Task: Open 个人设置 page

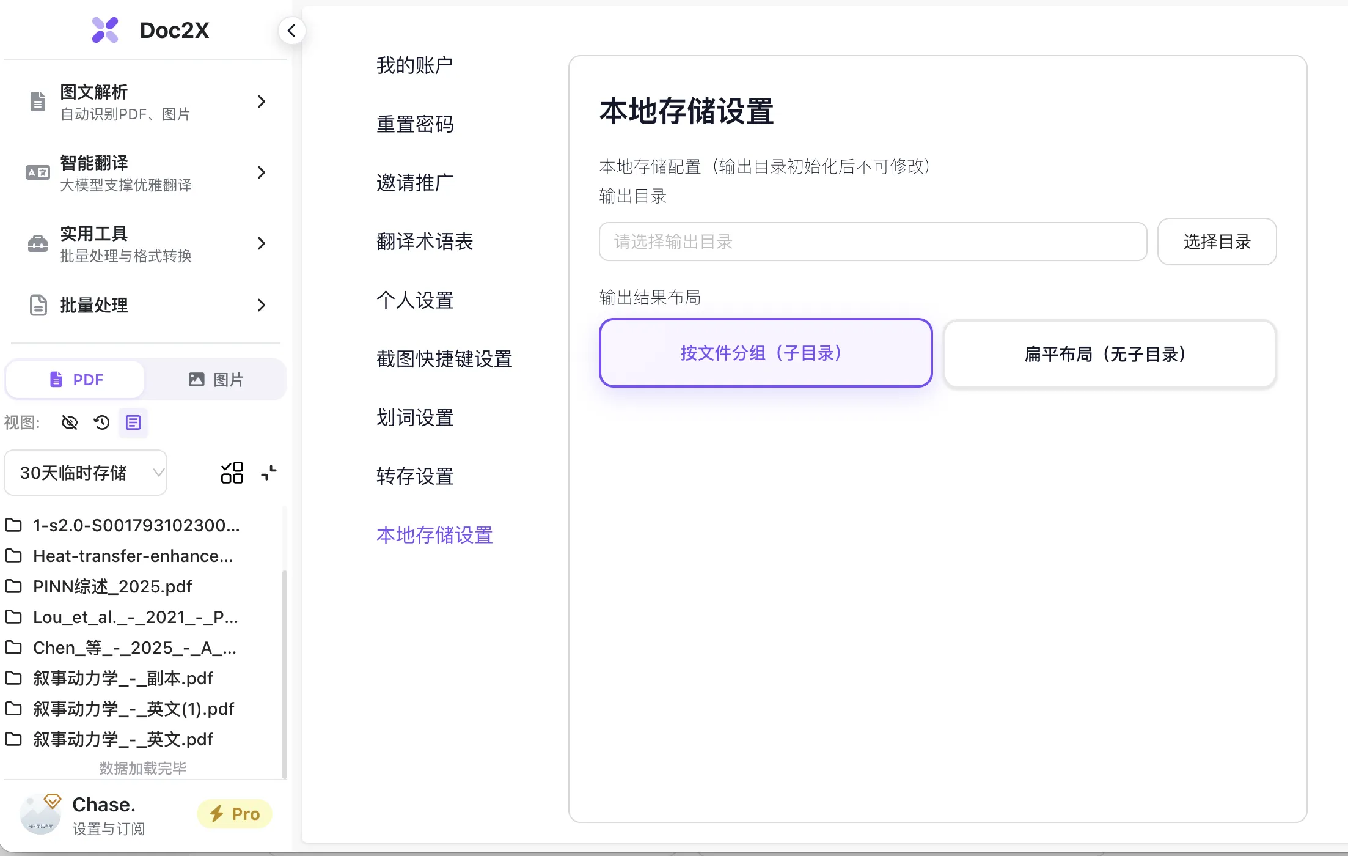Action: (415, 300)
